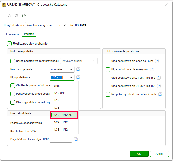This screenshot has height=161, width=173.
Task: Enable Nie pobieraj zaliczki na podatek doch.
Action: coord(108,94)
